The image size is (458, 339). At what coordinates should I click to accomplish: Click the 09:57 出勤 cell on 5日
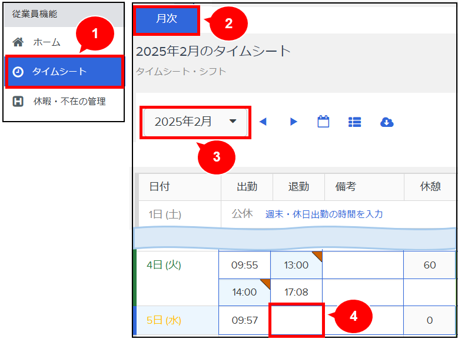(x=244, y=320)
